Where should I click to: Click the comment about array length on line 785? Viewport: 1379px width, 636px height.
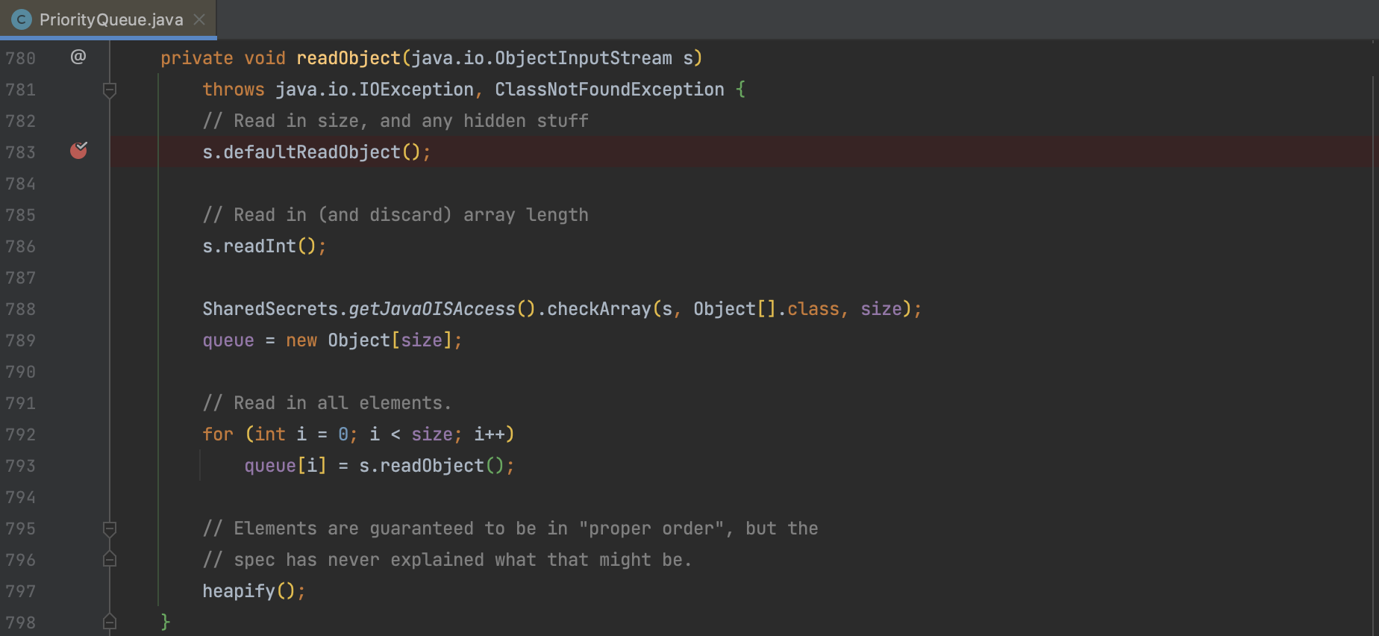pos(395,215)
